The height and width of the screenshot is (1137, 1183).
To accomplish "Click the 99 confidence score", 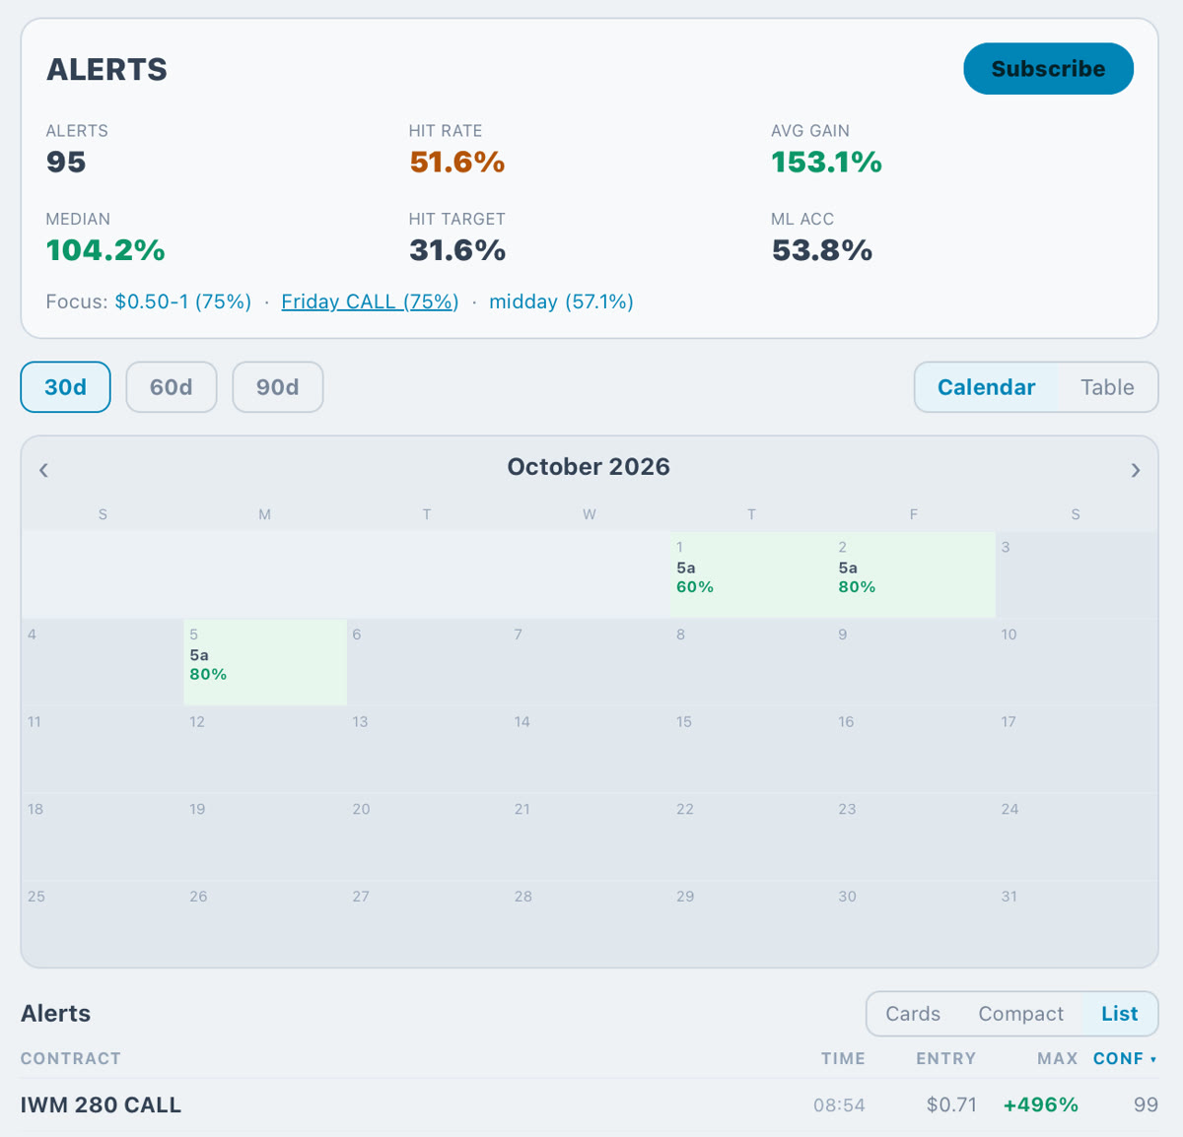I will 1146,1105.
